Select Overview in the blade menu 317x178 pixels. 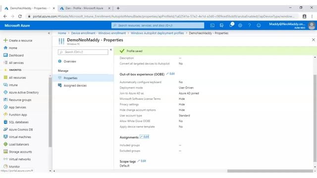[70, 61]
